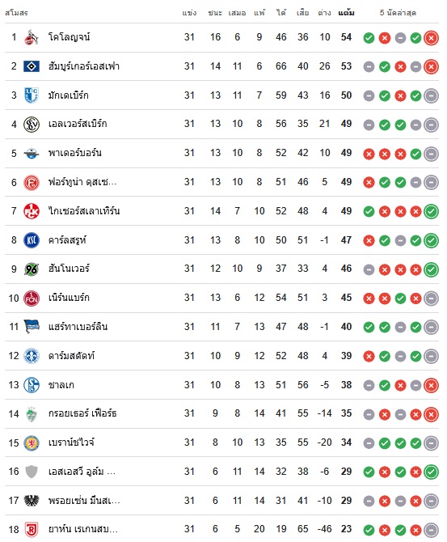The height and width of the screenshot is (542, 447).
Task: Open Kaiserslautern's most recent win indicator
Action: [431, 212]
